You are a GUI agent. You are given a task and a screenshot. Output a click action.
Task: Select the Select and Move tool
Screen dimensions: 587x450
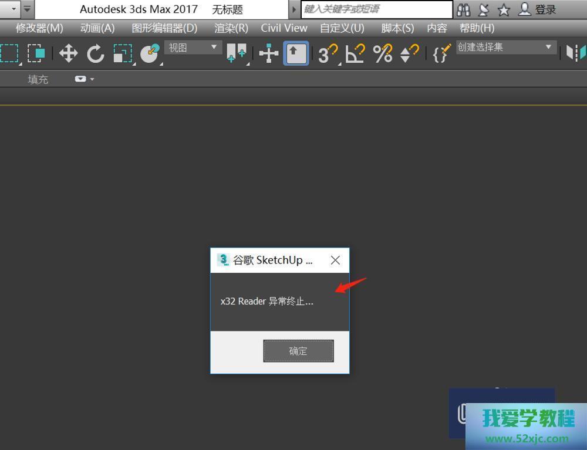[68, 53]
